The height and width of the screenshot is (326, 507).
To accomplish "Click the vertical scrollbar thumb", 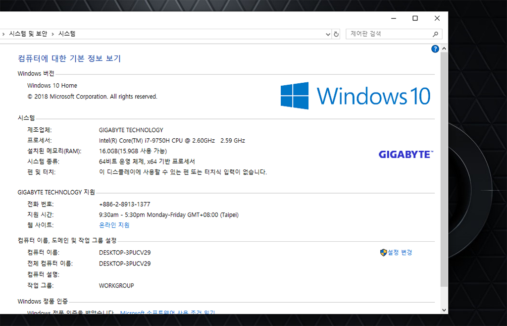I will point(444,169).
